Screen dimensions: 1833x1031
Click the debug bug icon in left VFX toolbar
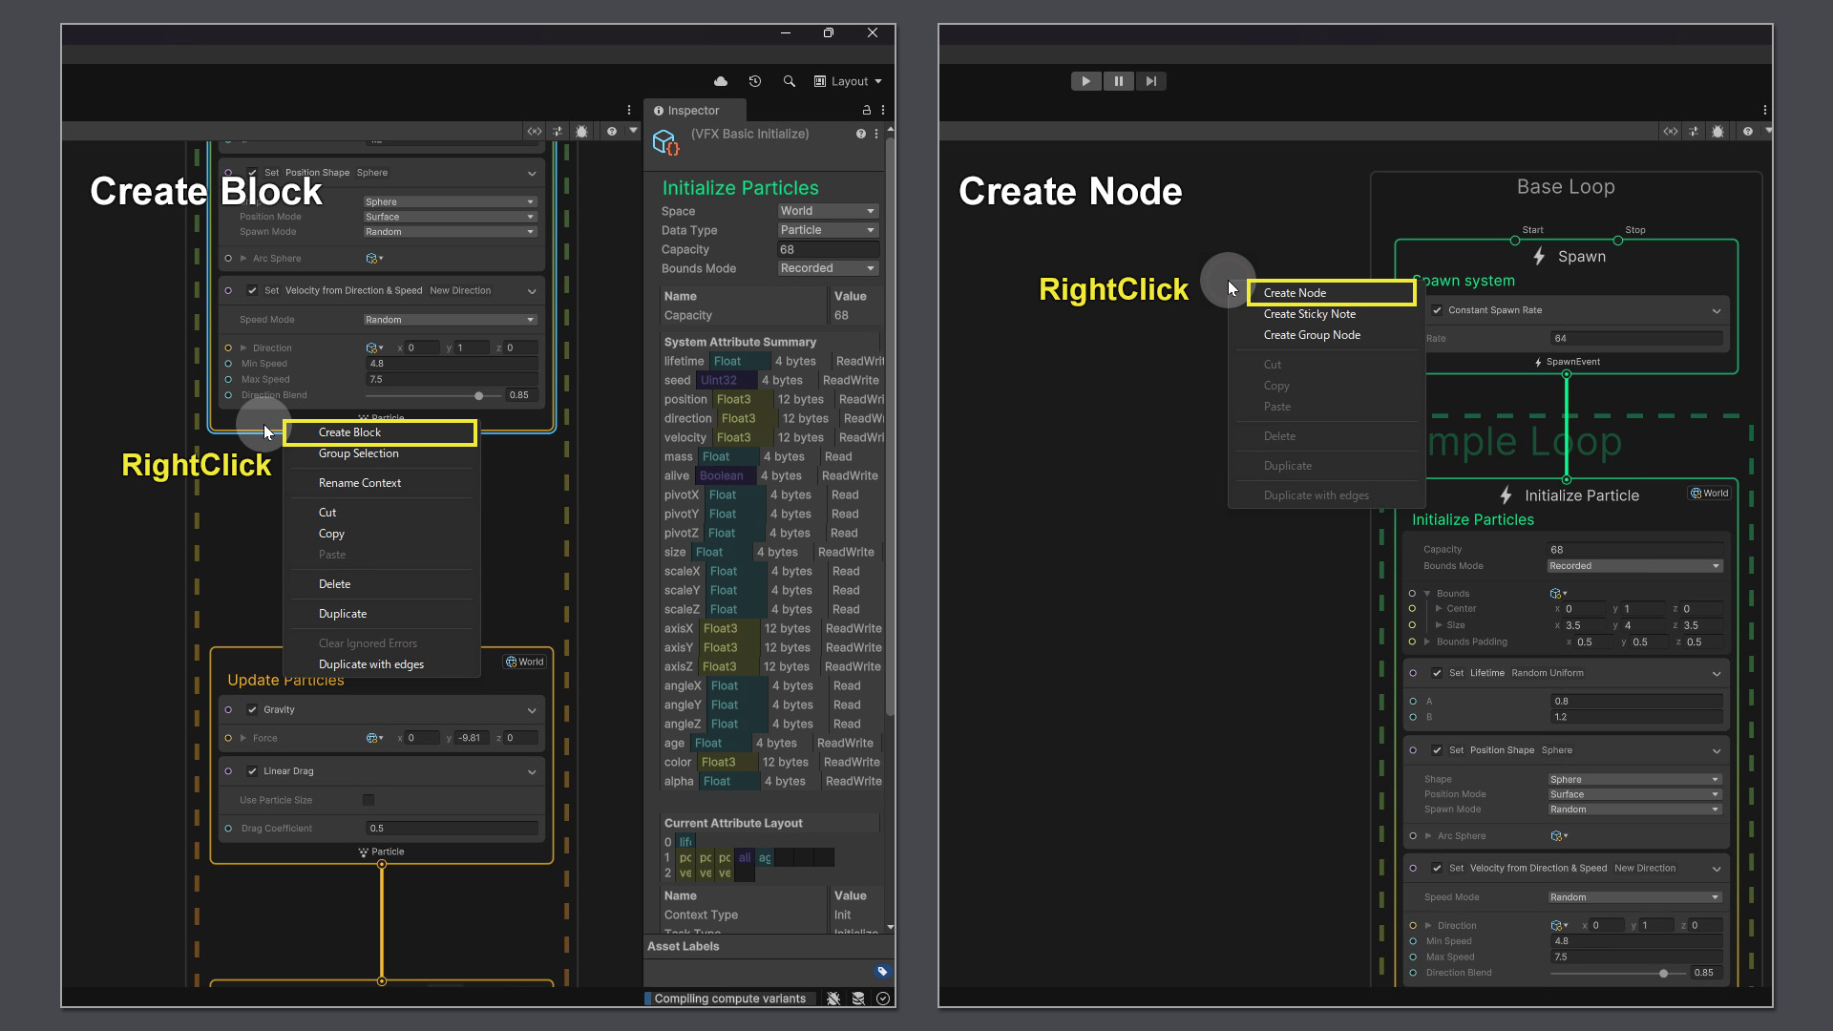[x=581, y=131]
